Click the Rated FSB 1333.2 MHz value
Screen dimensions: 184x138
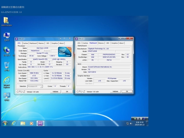point(34,81)
